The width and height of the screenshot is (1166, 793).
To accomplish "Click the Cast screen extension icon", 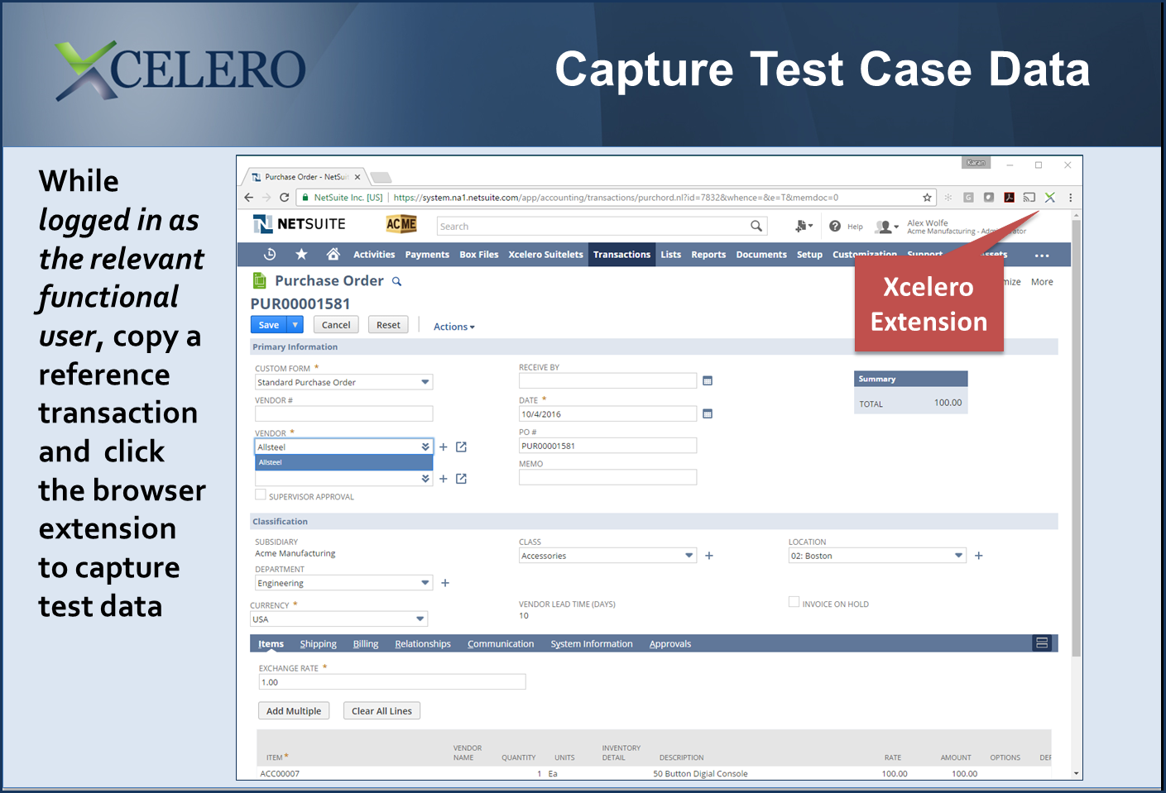I will point(1029,198).
